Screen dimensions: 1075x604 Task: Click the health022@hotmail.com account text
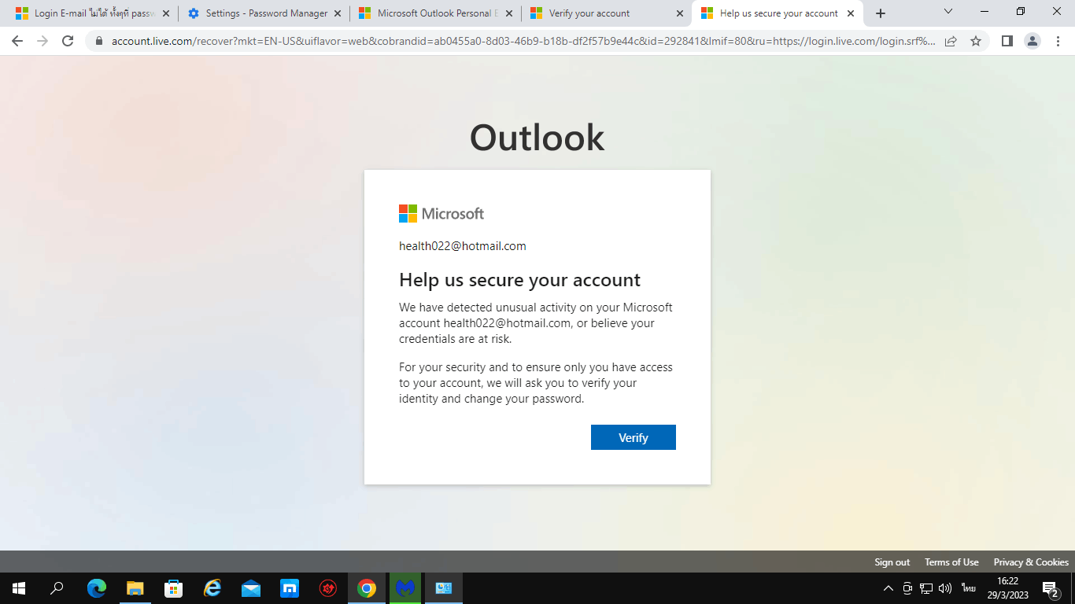click(463, 246)
